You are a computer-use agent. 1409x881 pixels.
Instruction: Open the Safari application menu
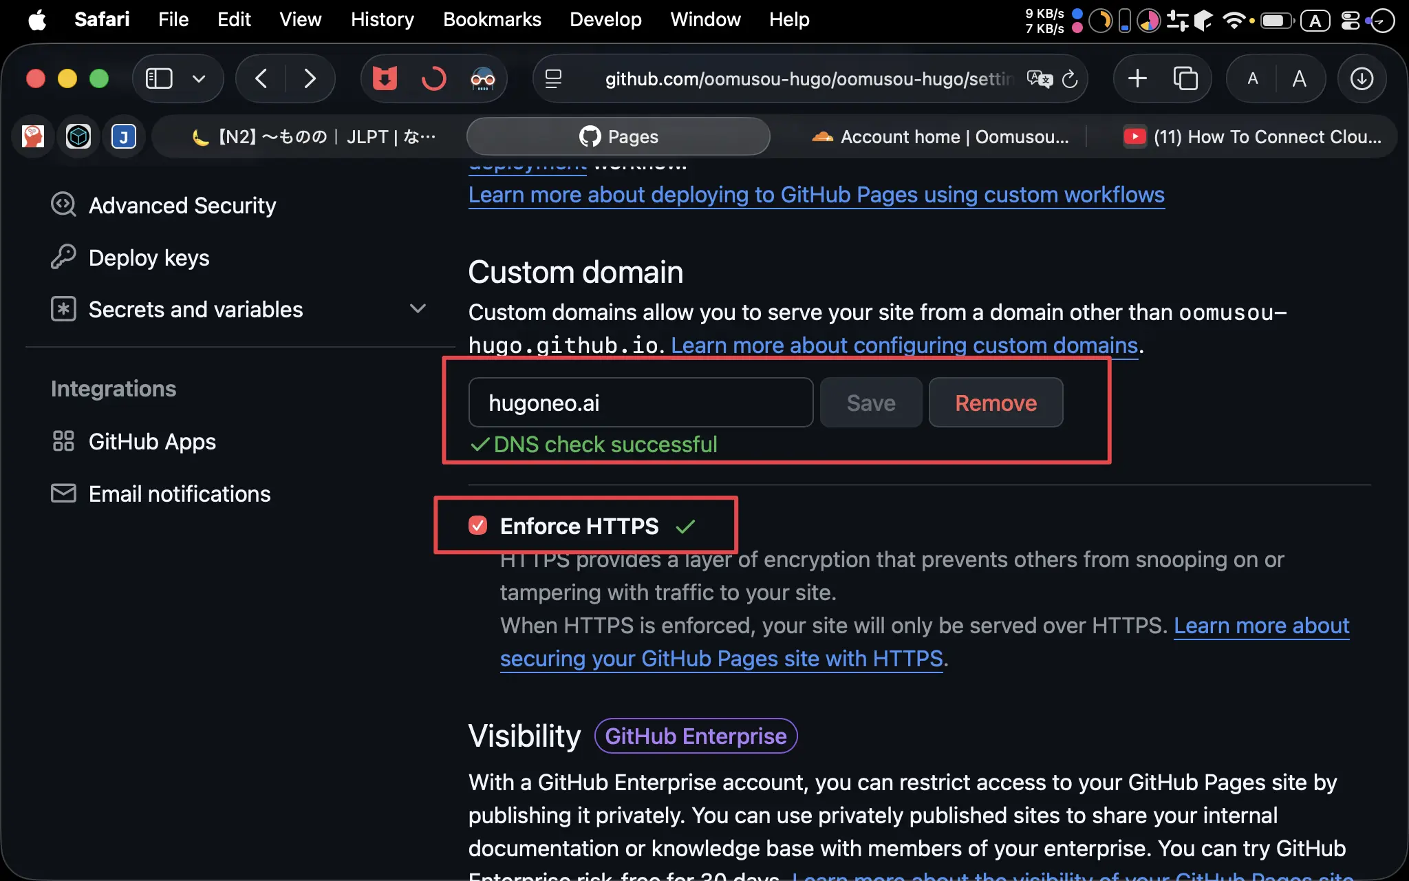(102, 19)
